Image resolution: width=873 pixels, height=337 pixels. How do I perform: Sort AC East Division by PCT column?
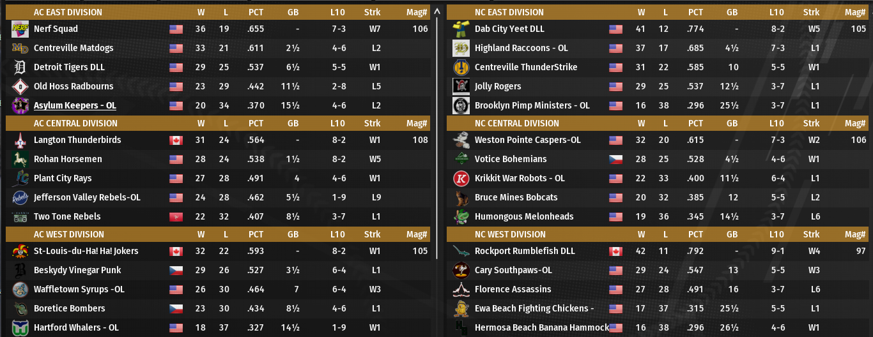pos(256,12)
